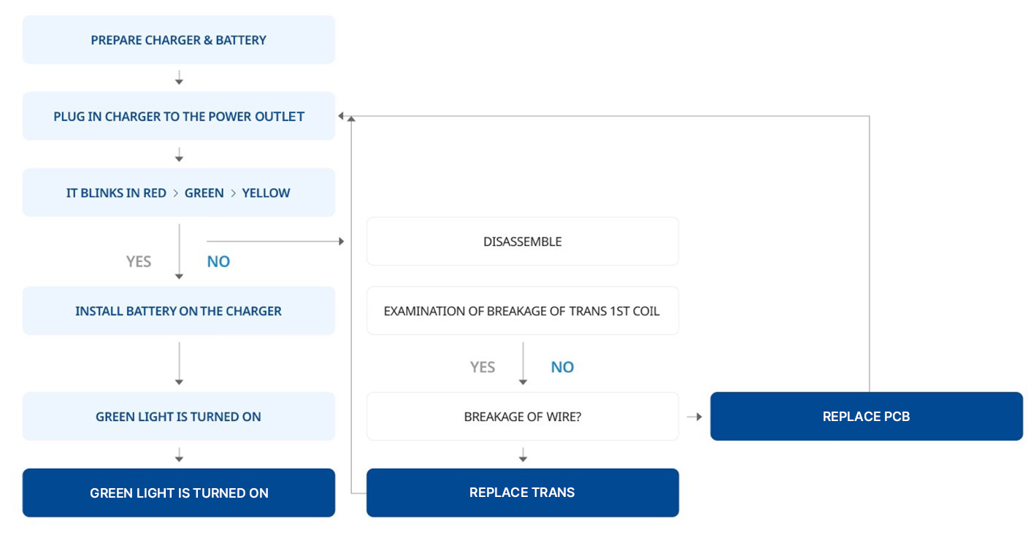1036x540 pixels.
Task: Click the light blue Green Light Is Turned On box
Action: (x=178, y=417)
